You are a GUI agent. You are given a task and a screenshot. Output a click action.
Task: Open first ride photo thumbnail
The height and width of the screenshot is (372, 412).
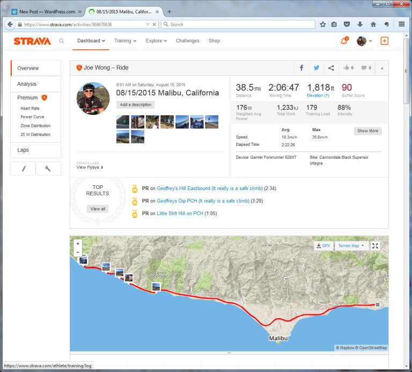123,122
